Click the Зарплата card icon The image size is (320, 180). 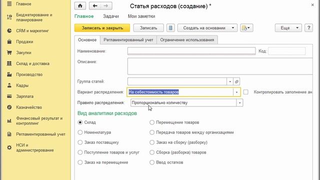coord(9,96)
